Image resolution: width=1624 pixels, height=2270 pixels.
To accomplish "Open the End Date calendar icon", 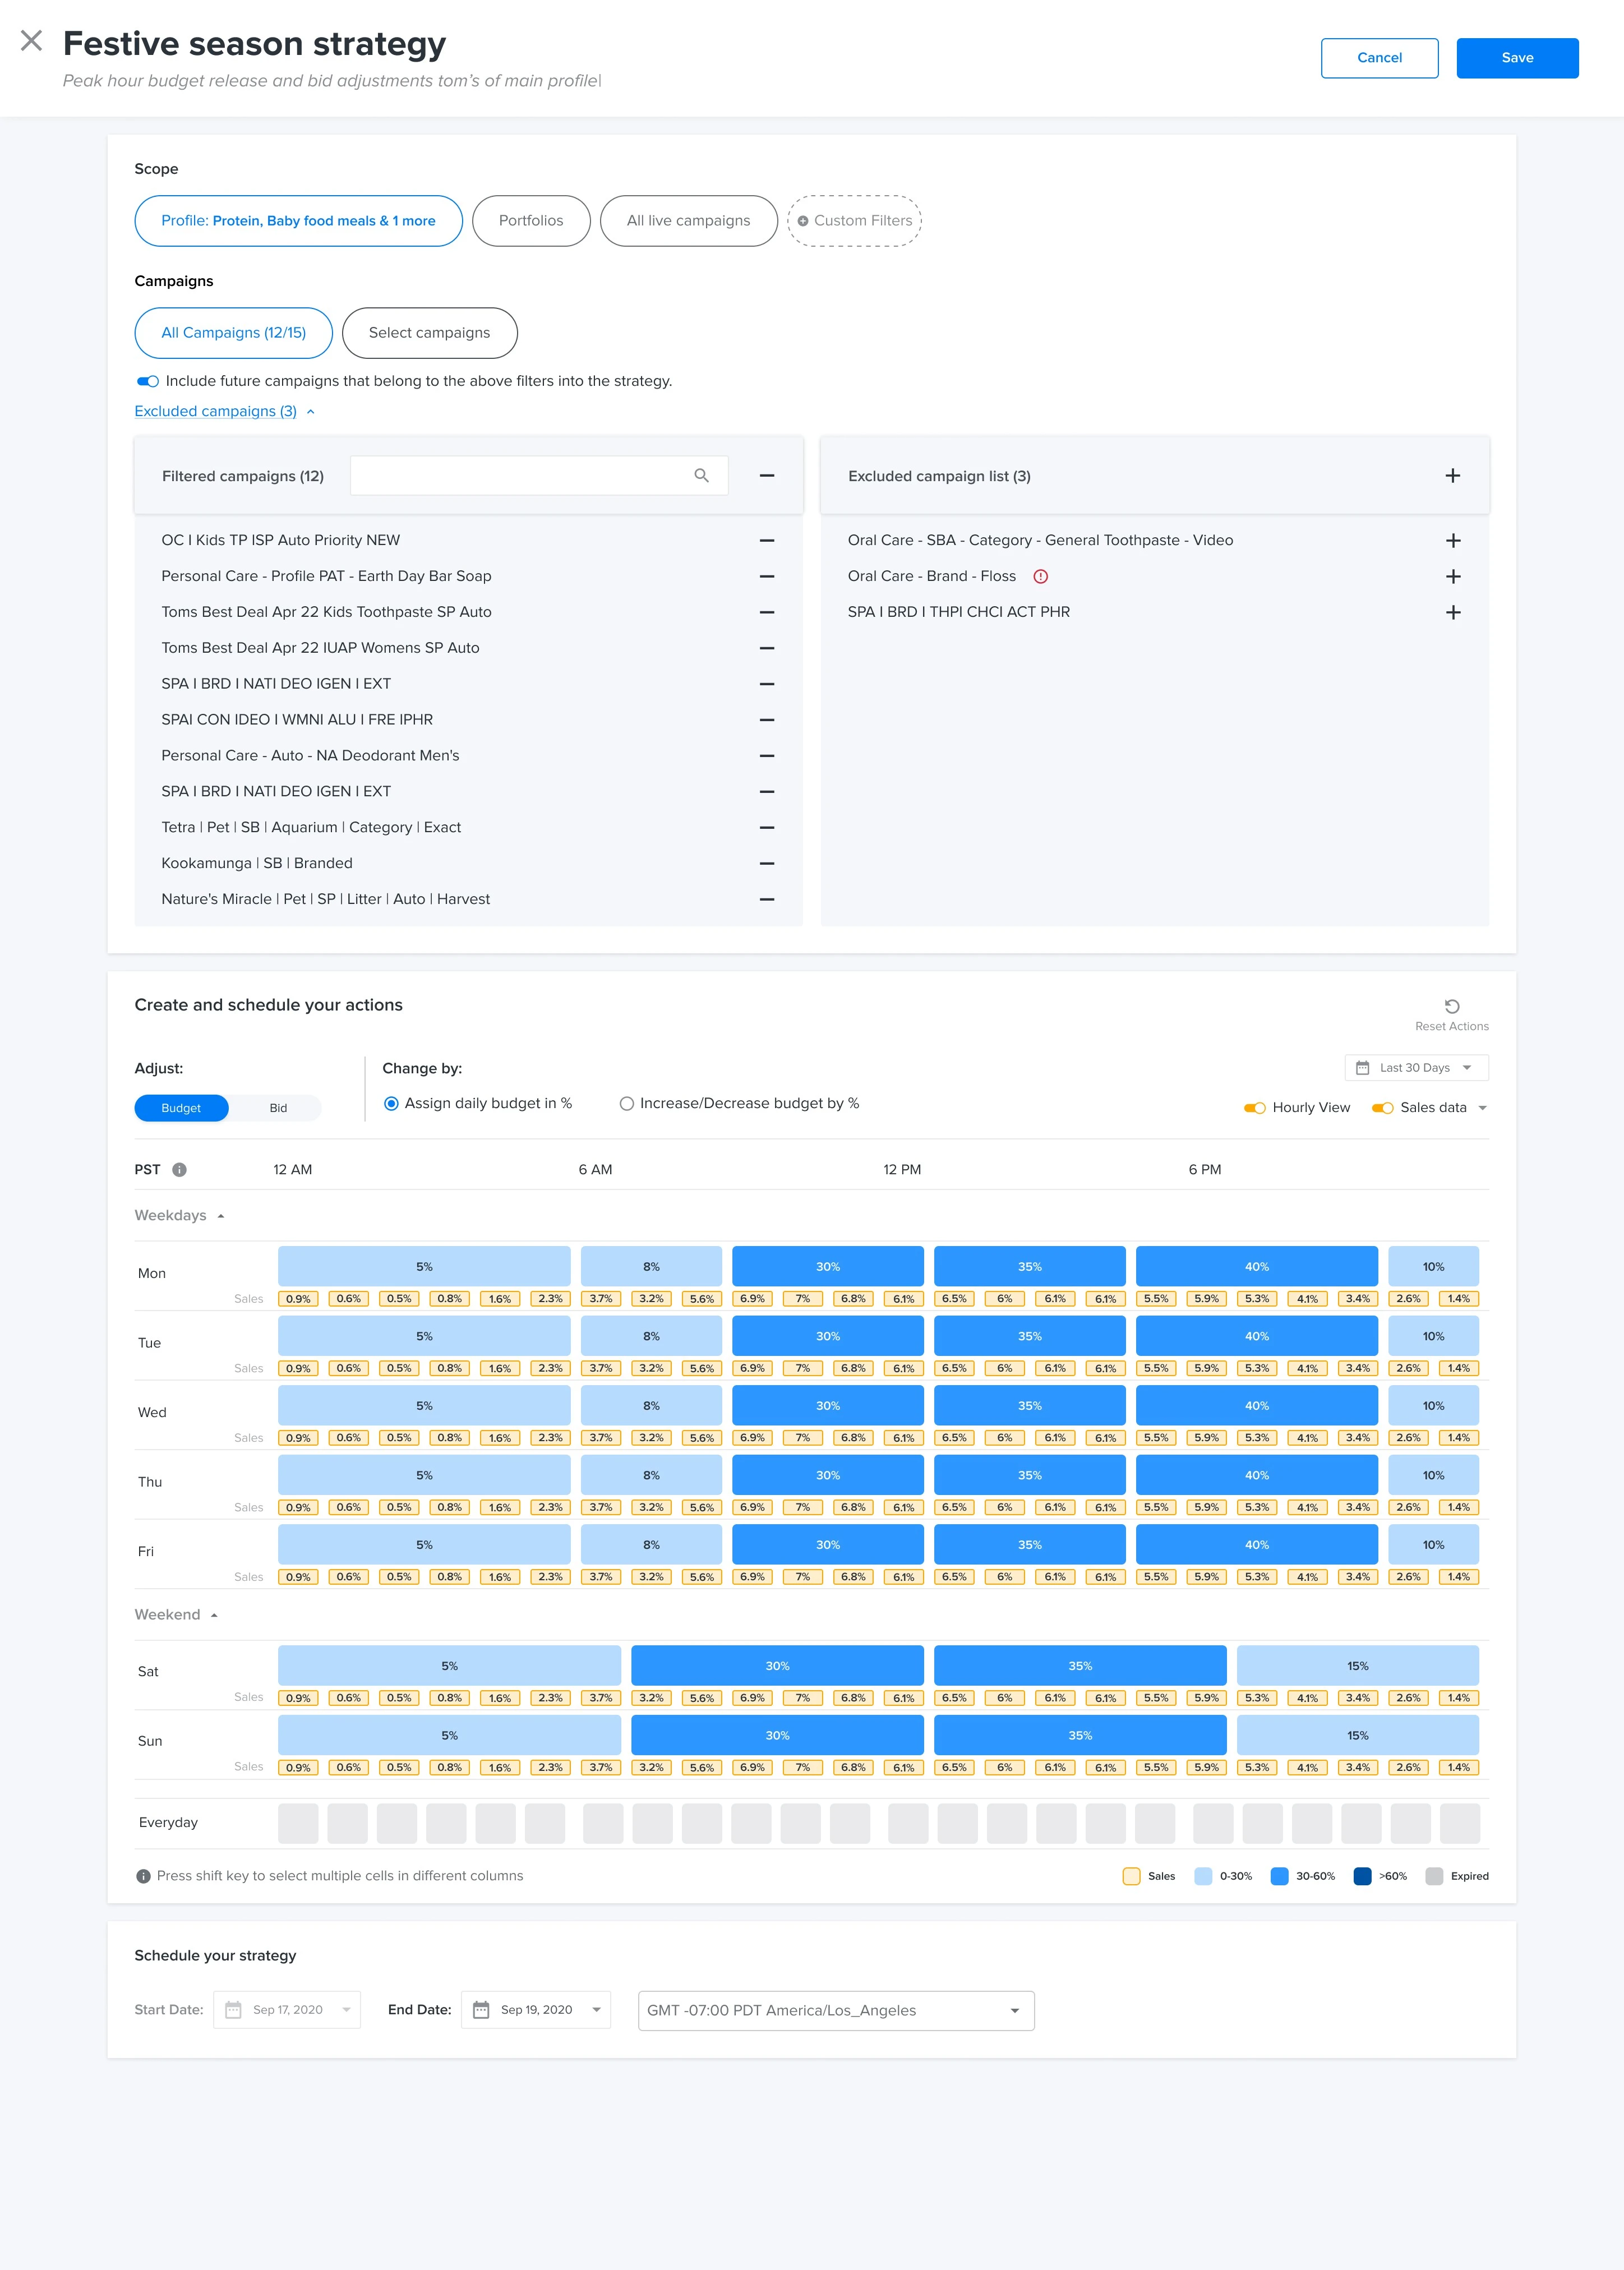I will (481, 2010).
